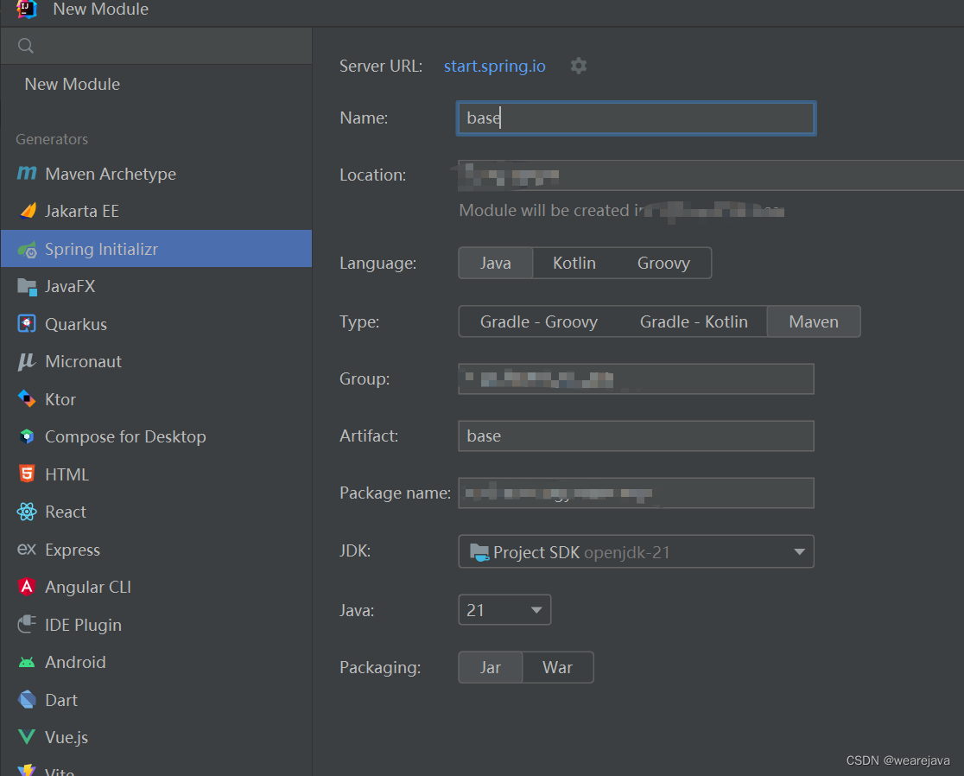
Task: Select HTML generator
Action: click(x=156, y=474)
